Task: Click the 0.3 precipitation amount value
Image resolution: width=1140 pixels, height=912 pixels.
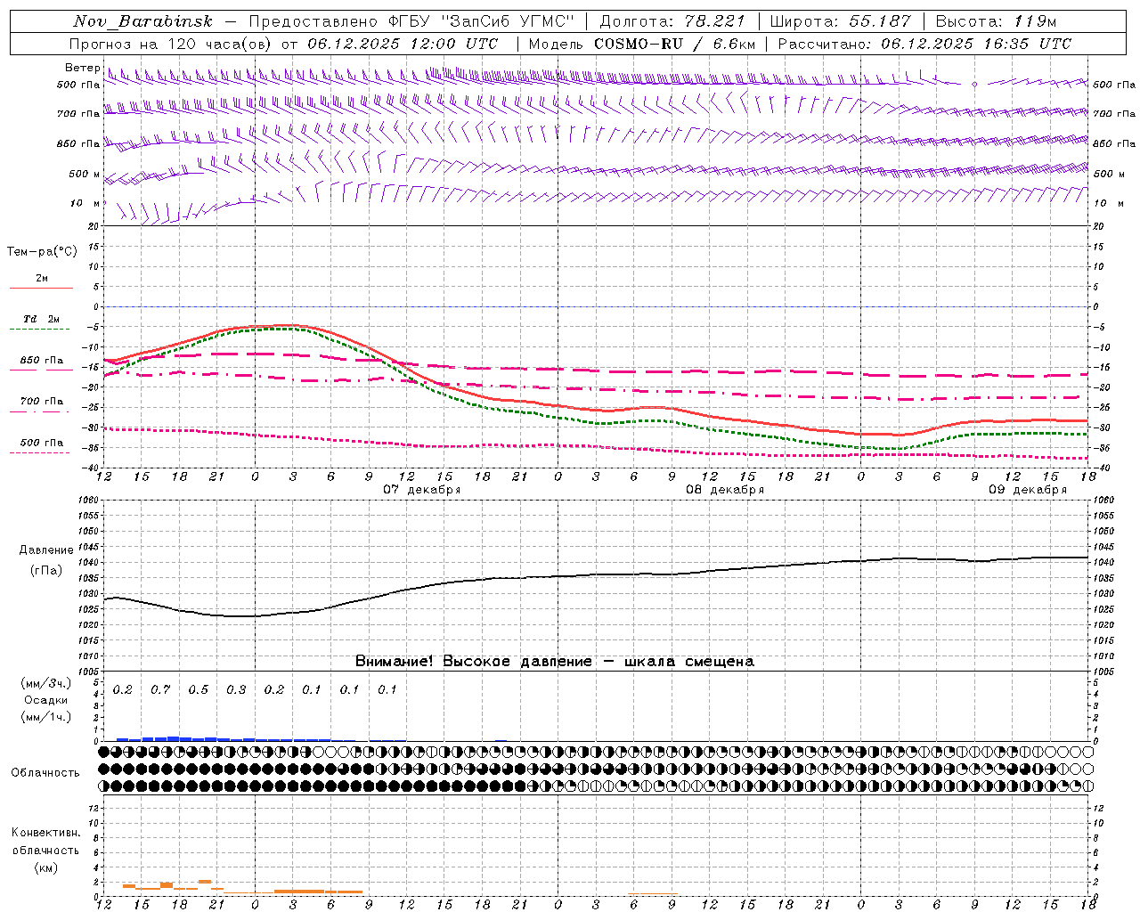Action: coord(236,689)
